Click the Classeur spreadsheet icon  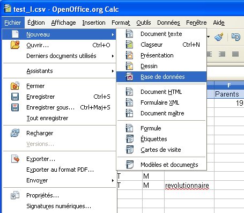129,45
